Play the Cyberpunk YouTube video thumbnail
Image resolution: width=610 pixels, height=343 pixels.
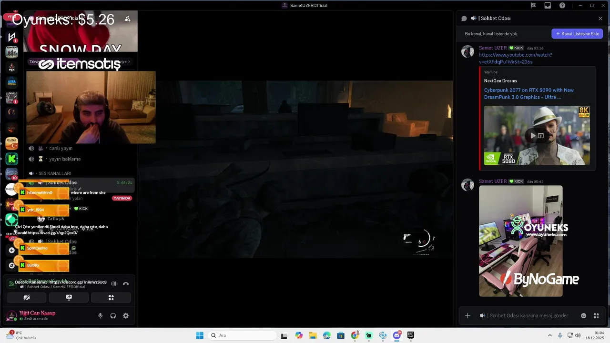[533, 136]
